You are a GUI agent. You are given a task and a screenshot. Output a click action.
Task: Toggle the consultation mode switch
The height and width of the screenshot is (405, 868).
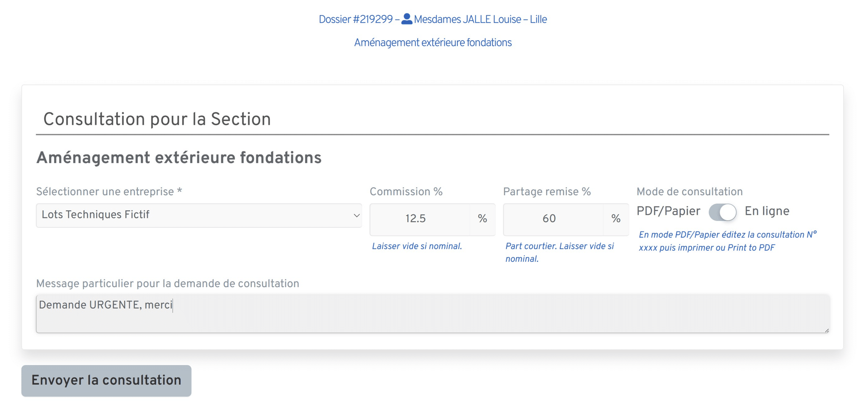(x=722, y=212)
